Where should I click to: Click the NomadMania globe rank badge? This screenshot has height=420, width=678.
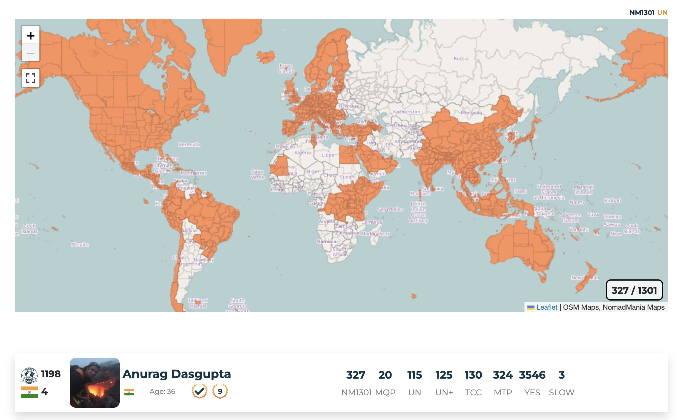(29, 375)
